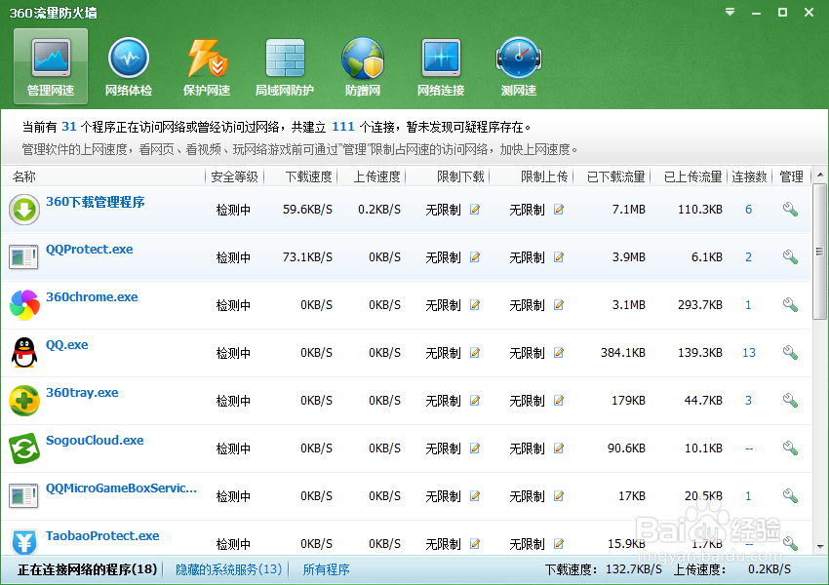Click the SogouCloud.exe program name
The image size is (829, 585).
point(95,440)
